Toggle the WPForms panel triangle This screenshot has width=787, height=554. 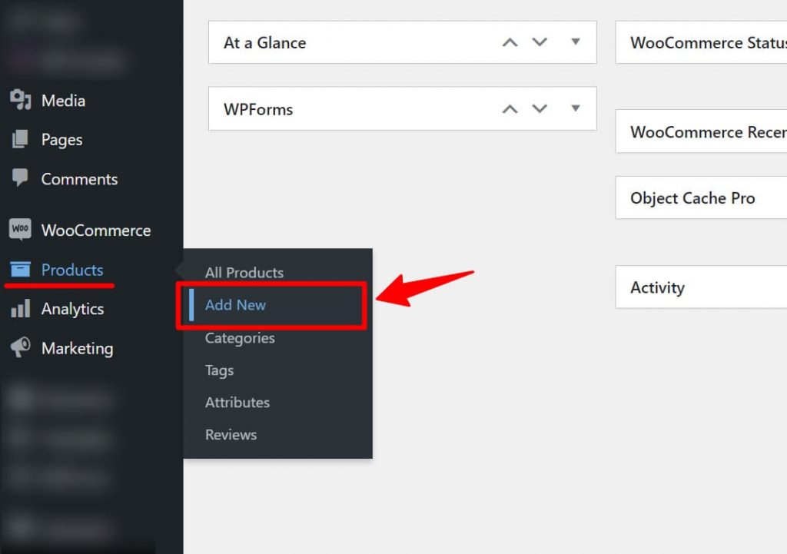coord(576,108)
